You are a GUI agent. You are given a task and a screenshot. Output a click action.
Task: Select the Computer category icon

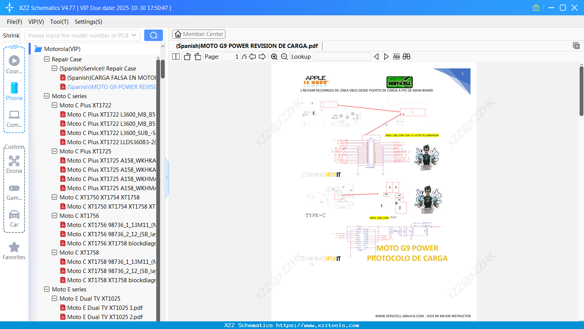click(14, 118)
